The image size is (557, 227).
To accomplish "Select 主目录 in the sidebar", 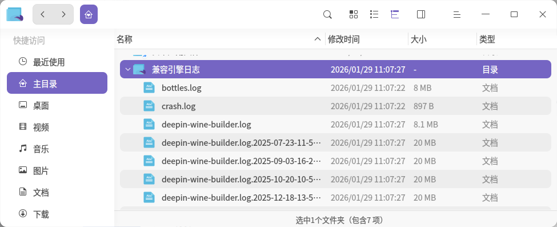I will [57, 83].
